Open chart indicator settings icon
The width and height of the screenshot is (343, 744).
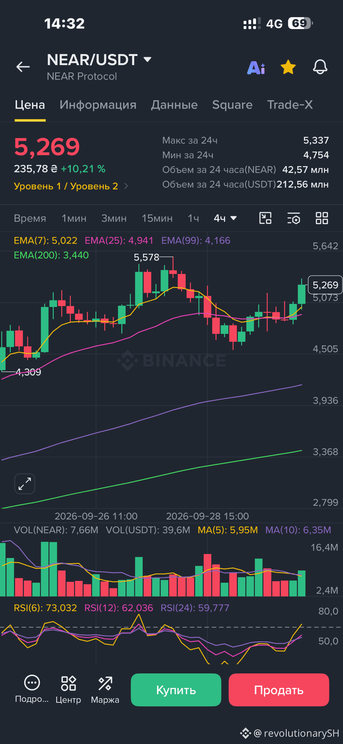pyautogui.click(x=294, y=218)
